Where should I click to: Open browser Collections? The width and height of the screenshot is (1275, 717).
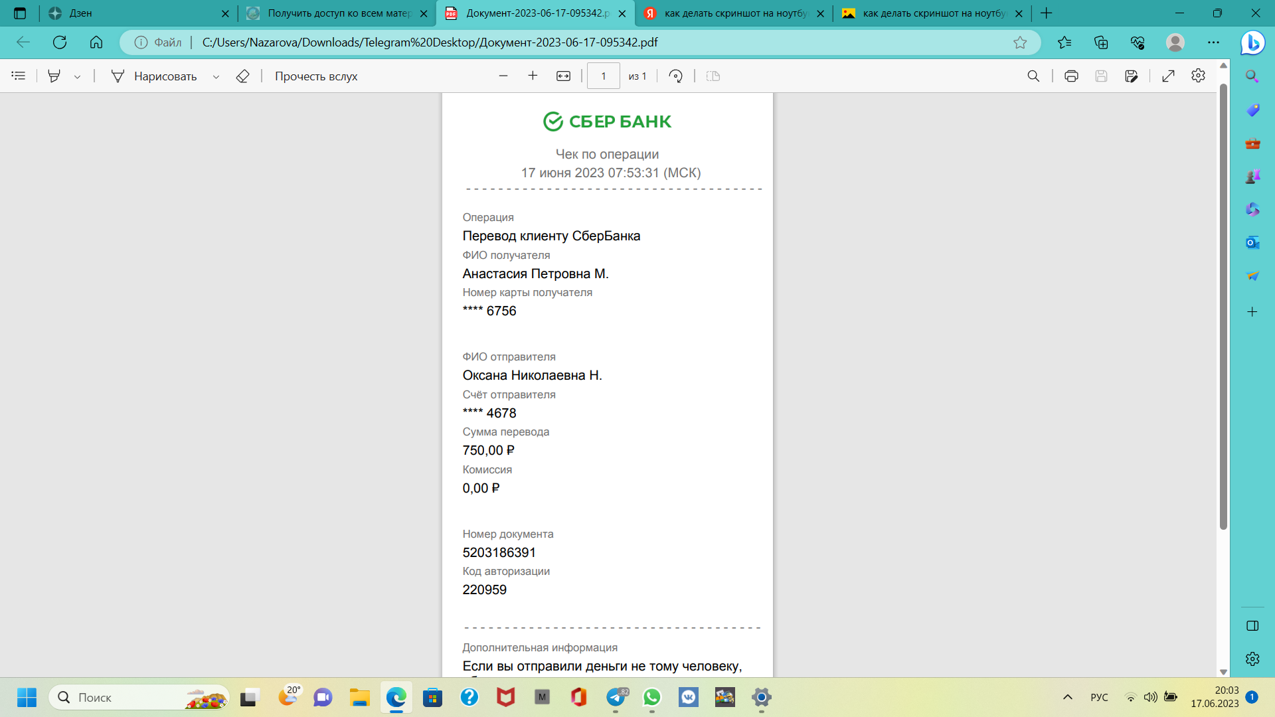click(x=1101, y=42)
